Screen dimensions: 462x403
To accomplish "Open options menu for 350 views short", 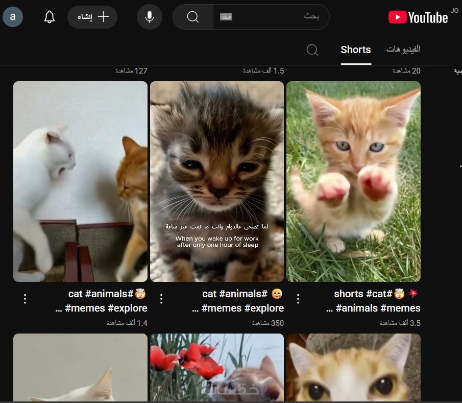I will coord(161,299).
